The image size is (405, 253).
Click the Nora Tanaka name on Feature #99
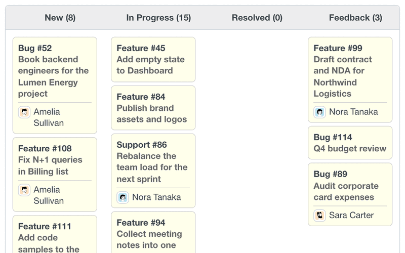[x=353, y=112]
